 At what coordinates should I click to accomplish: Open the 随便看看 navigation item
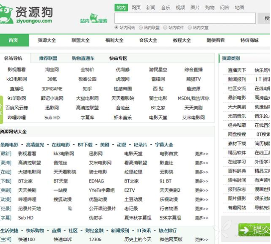[x=216, y=41]
